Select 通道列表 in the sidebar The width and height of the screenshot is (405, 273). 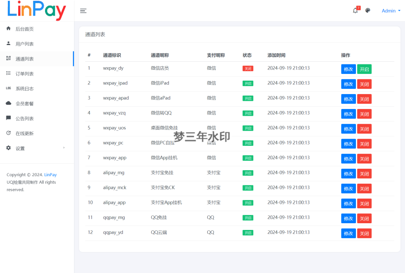pos(37,59)
